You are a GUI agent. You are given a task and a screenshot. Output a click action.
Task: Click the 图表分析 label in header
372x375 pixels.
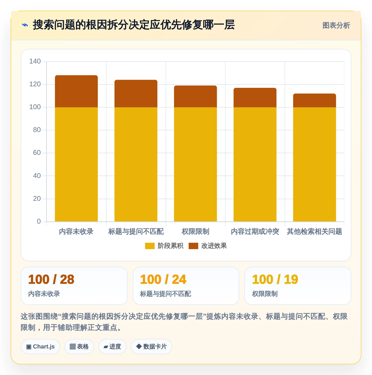click(x=336, y=25)
